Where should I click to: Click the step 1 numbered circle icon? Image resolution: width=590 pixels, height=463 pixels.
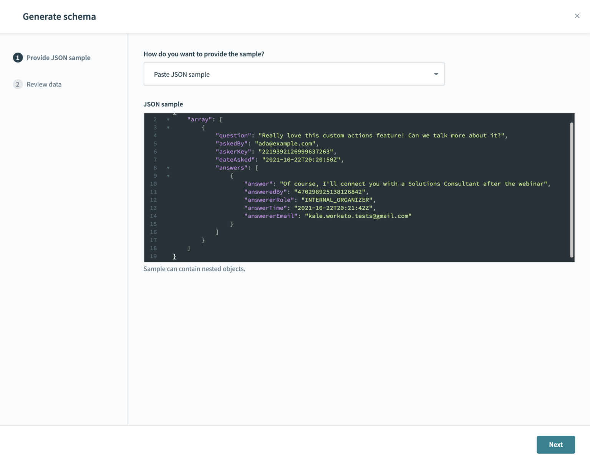[18, 58]
